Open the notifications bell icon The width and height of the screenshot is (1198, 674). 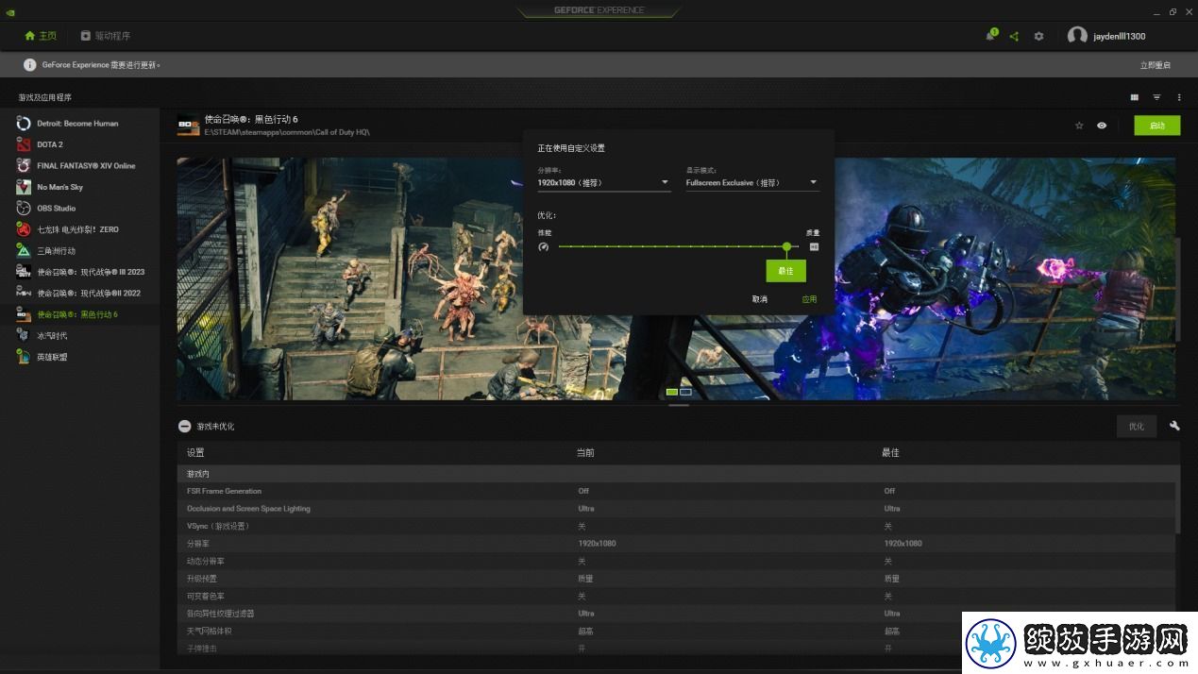[x=990, y=36]
